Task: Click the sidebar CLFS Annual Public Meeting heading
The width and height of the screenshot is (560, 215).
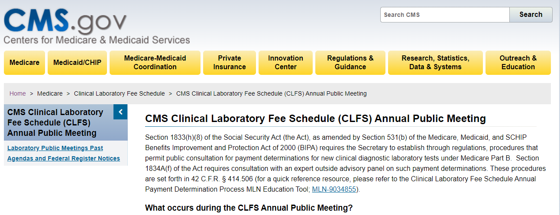Action: coord(55,122)
